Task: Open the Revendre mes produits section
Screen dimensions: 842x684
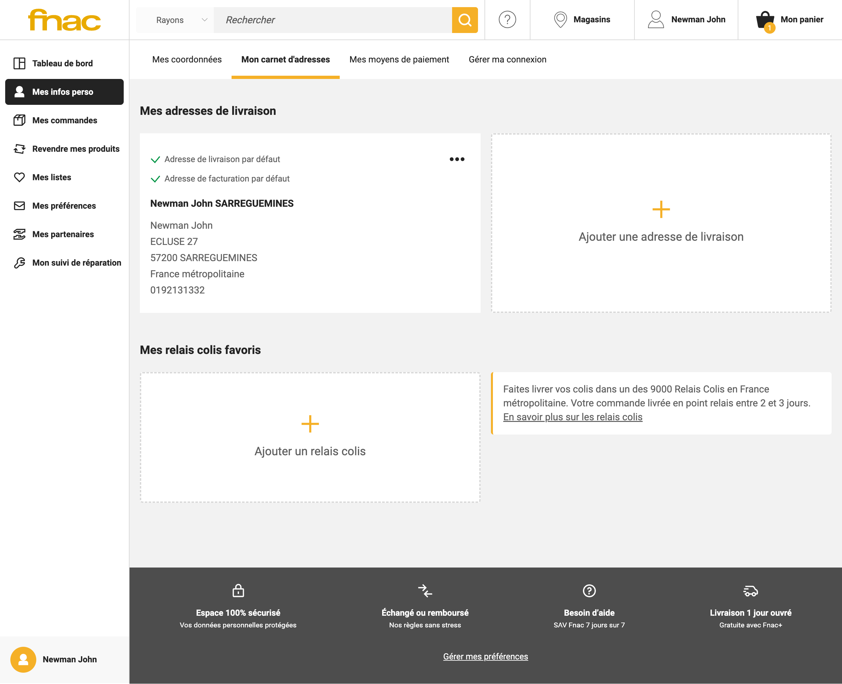Action: [x=76, y=149]
